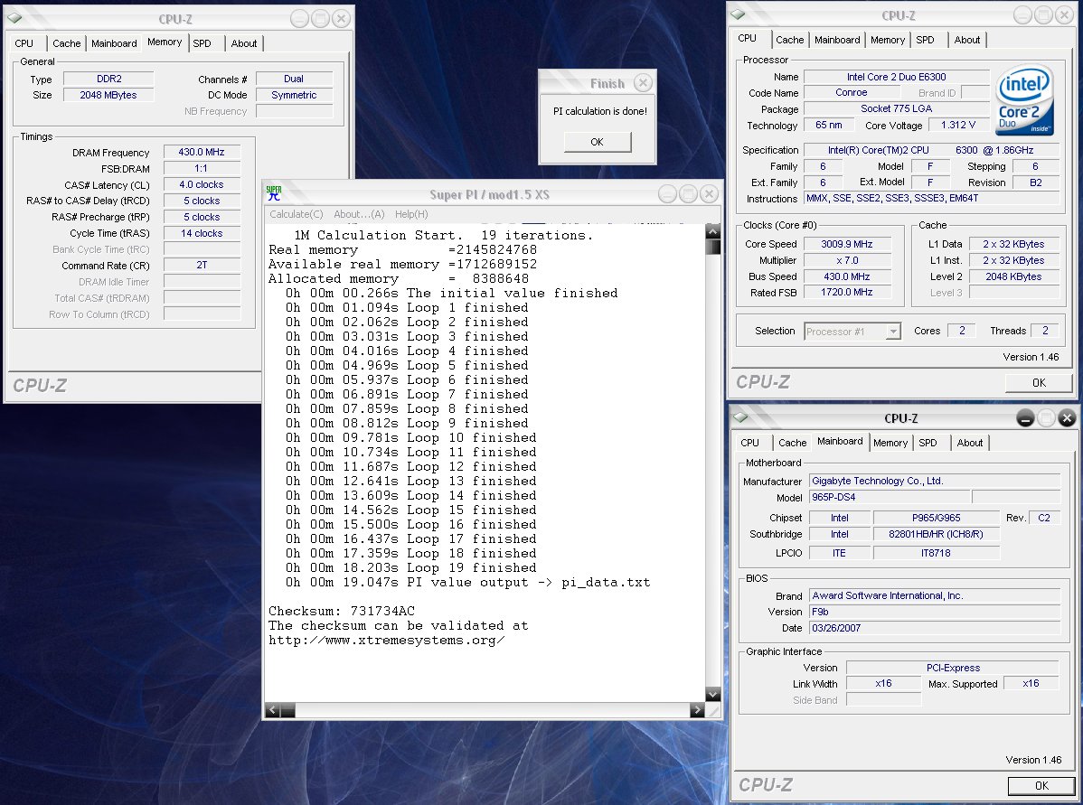The image size is (1083, 805).
Task: Click the memory size 2048 MBytes field
Action: [108, 95]
